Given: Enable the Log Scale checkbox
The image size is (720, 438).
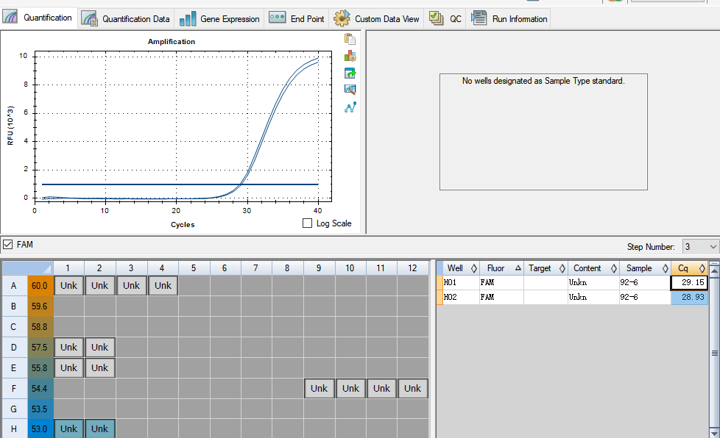Looking at the screenshot, I should tap(307, 223).
